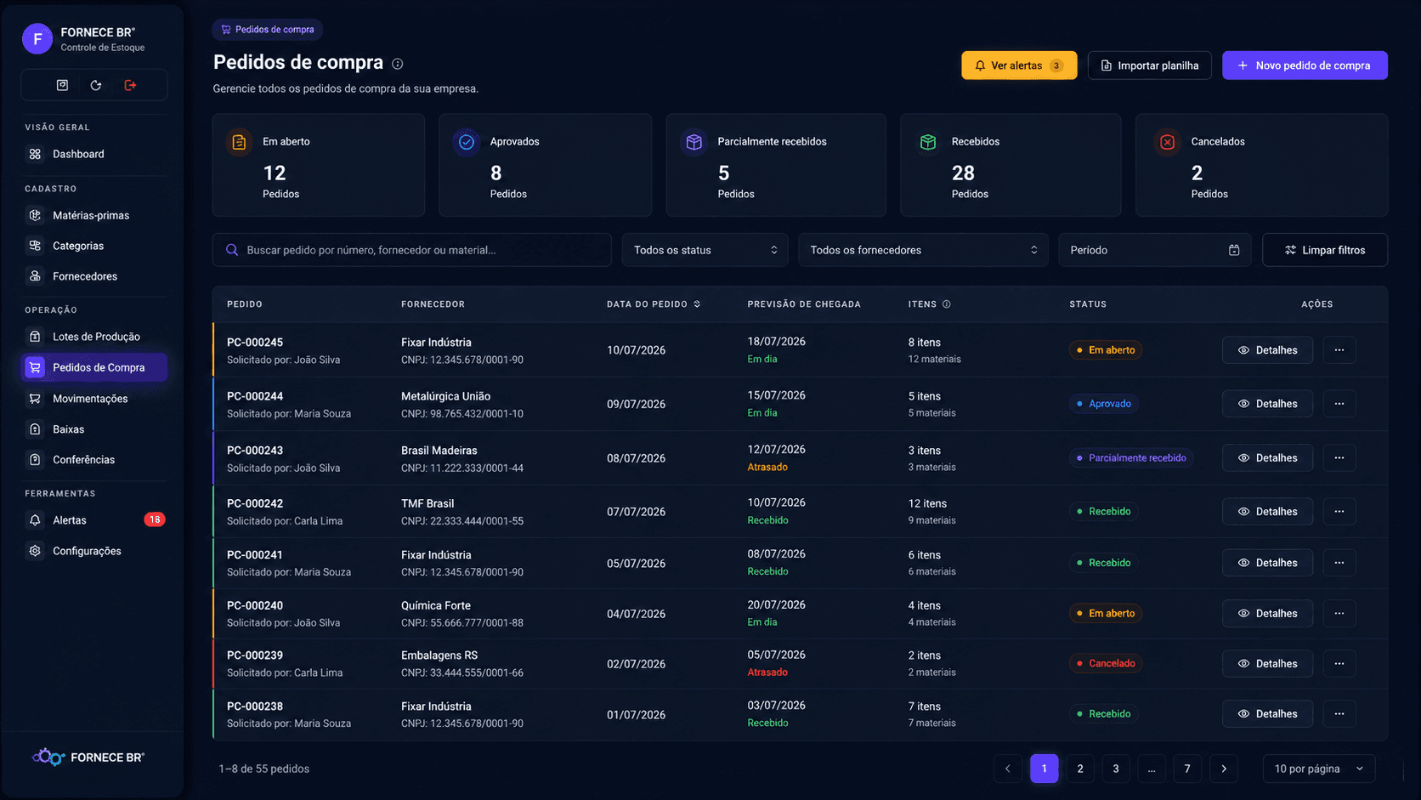Click the Parcialmente recebidos box icon
This screenshot has width=1421, height=800.
[694, 142]
